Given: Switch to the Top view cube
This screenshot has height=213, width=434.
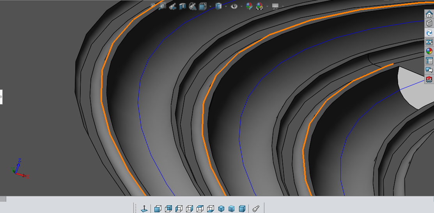Looking at the screenshot, I should (200, 209).
